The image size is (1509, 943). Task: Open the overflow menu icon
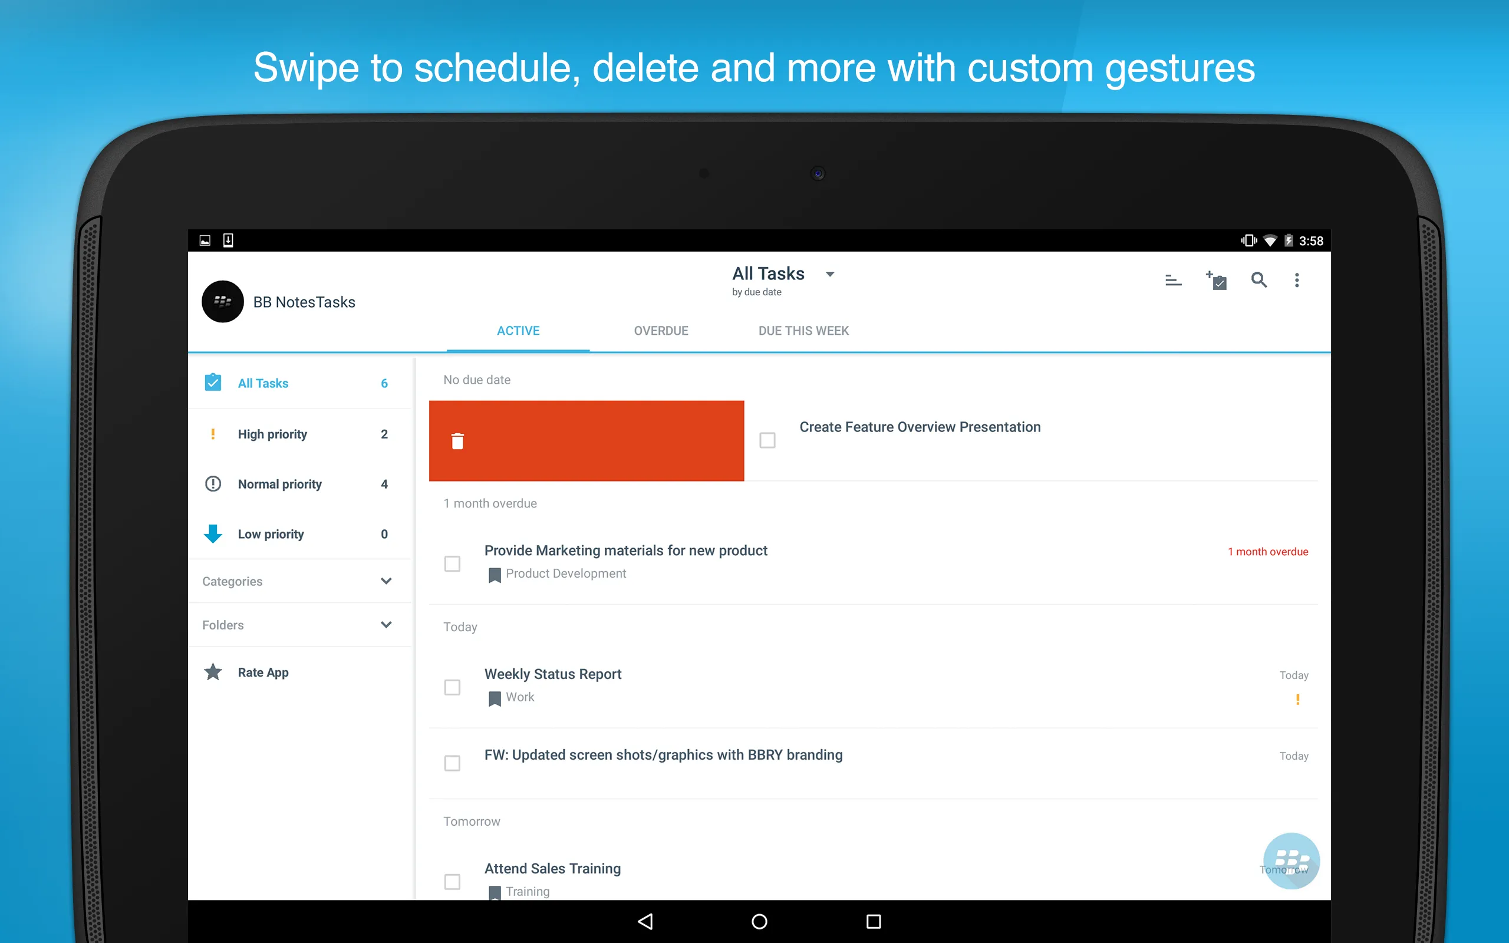(x=1297, y=280)
